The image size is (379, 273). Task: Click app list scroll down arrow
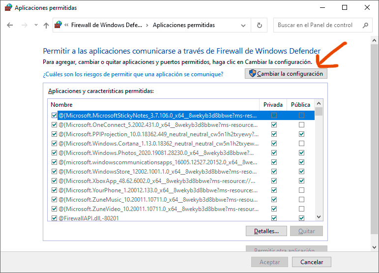pyautogui.click(x=319, y=217)
